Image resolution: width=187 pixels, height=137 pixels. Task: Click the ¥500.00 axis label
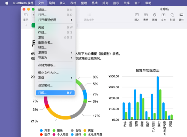point(114,76)
